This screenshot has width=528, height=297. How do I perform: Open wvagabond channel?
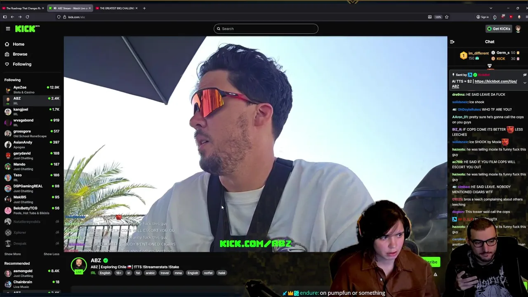coord(32,122)
